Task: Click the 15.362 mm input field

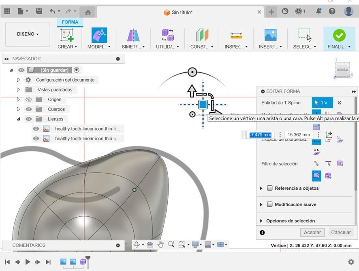Action: 299,135
